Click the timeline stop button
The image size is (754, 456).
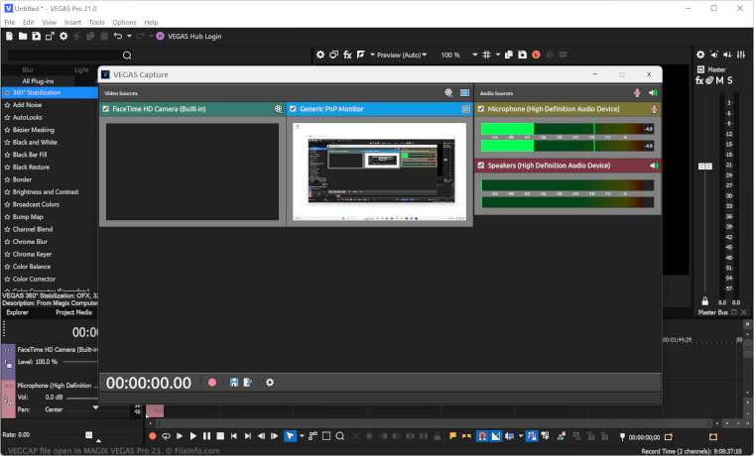(220, 436)
